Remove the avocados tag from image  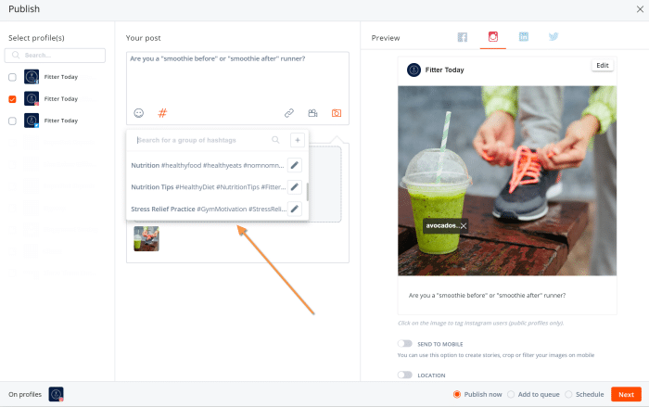tap(463, 225)
